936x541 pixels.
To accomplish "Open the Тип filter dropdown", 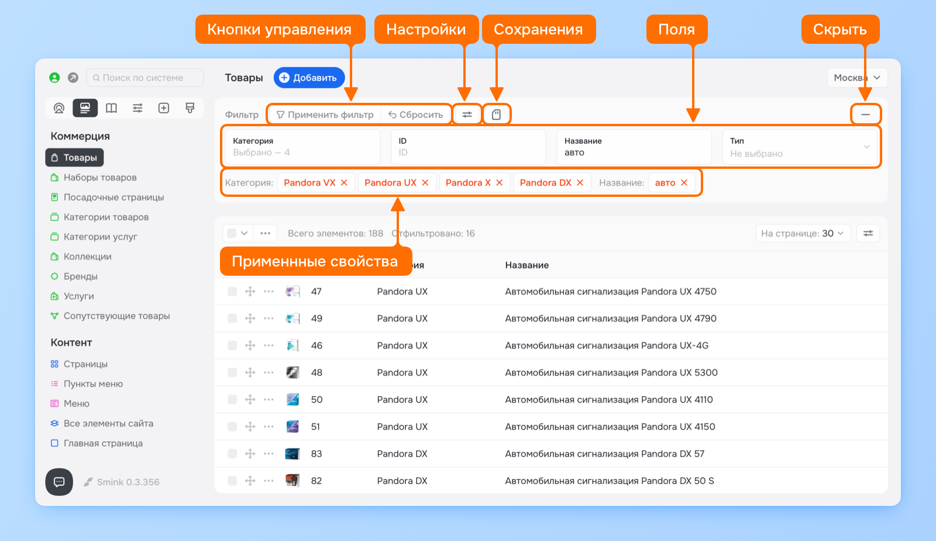I will pyautogui.click(x=800, y=147).
